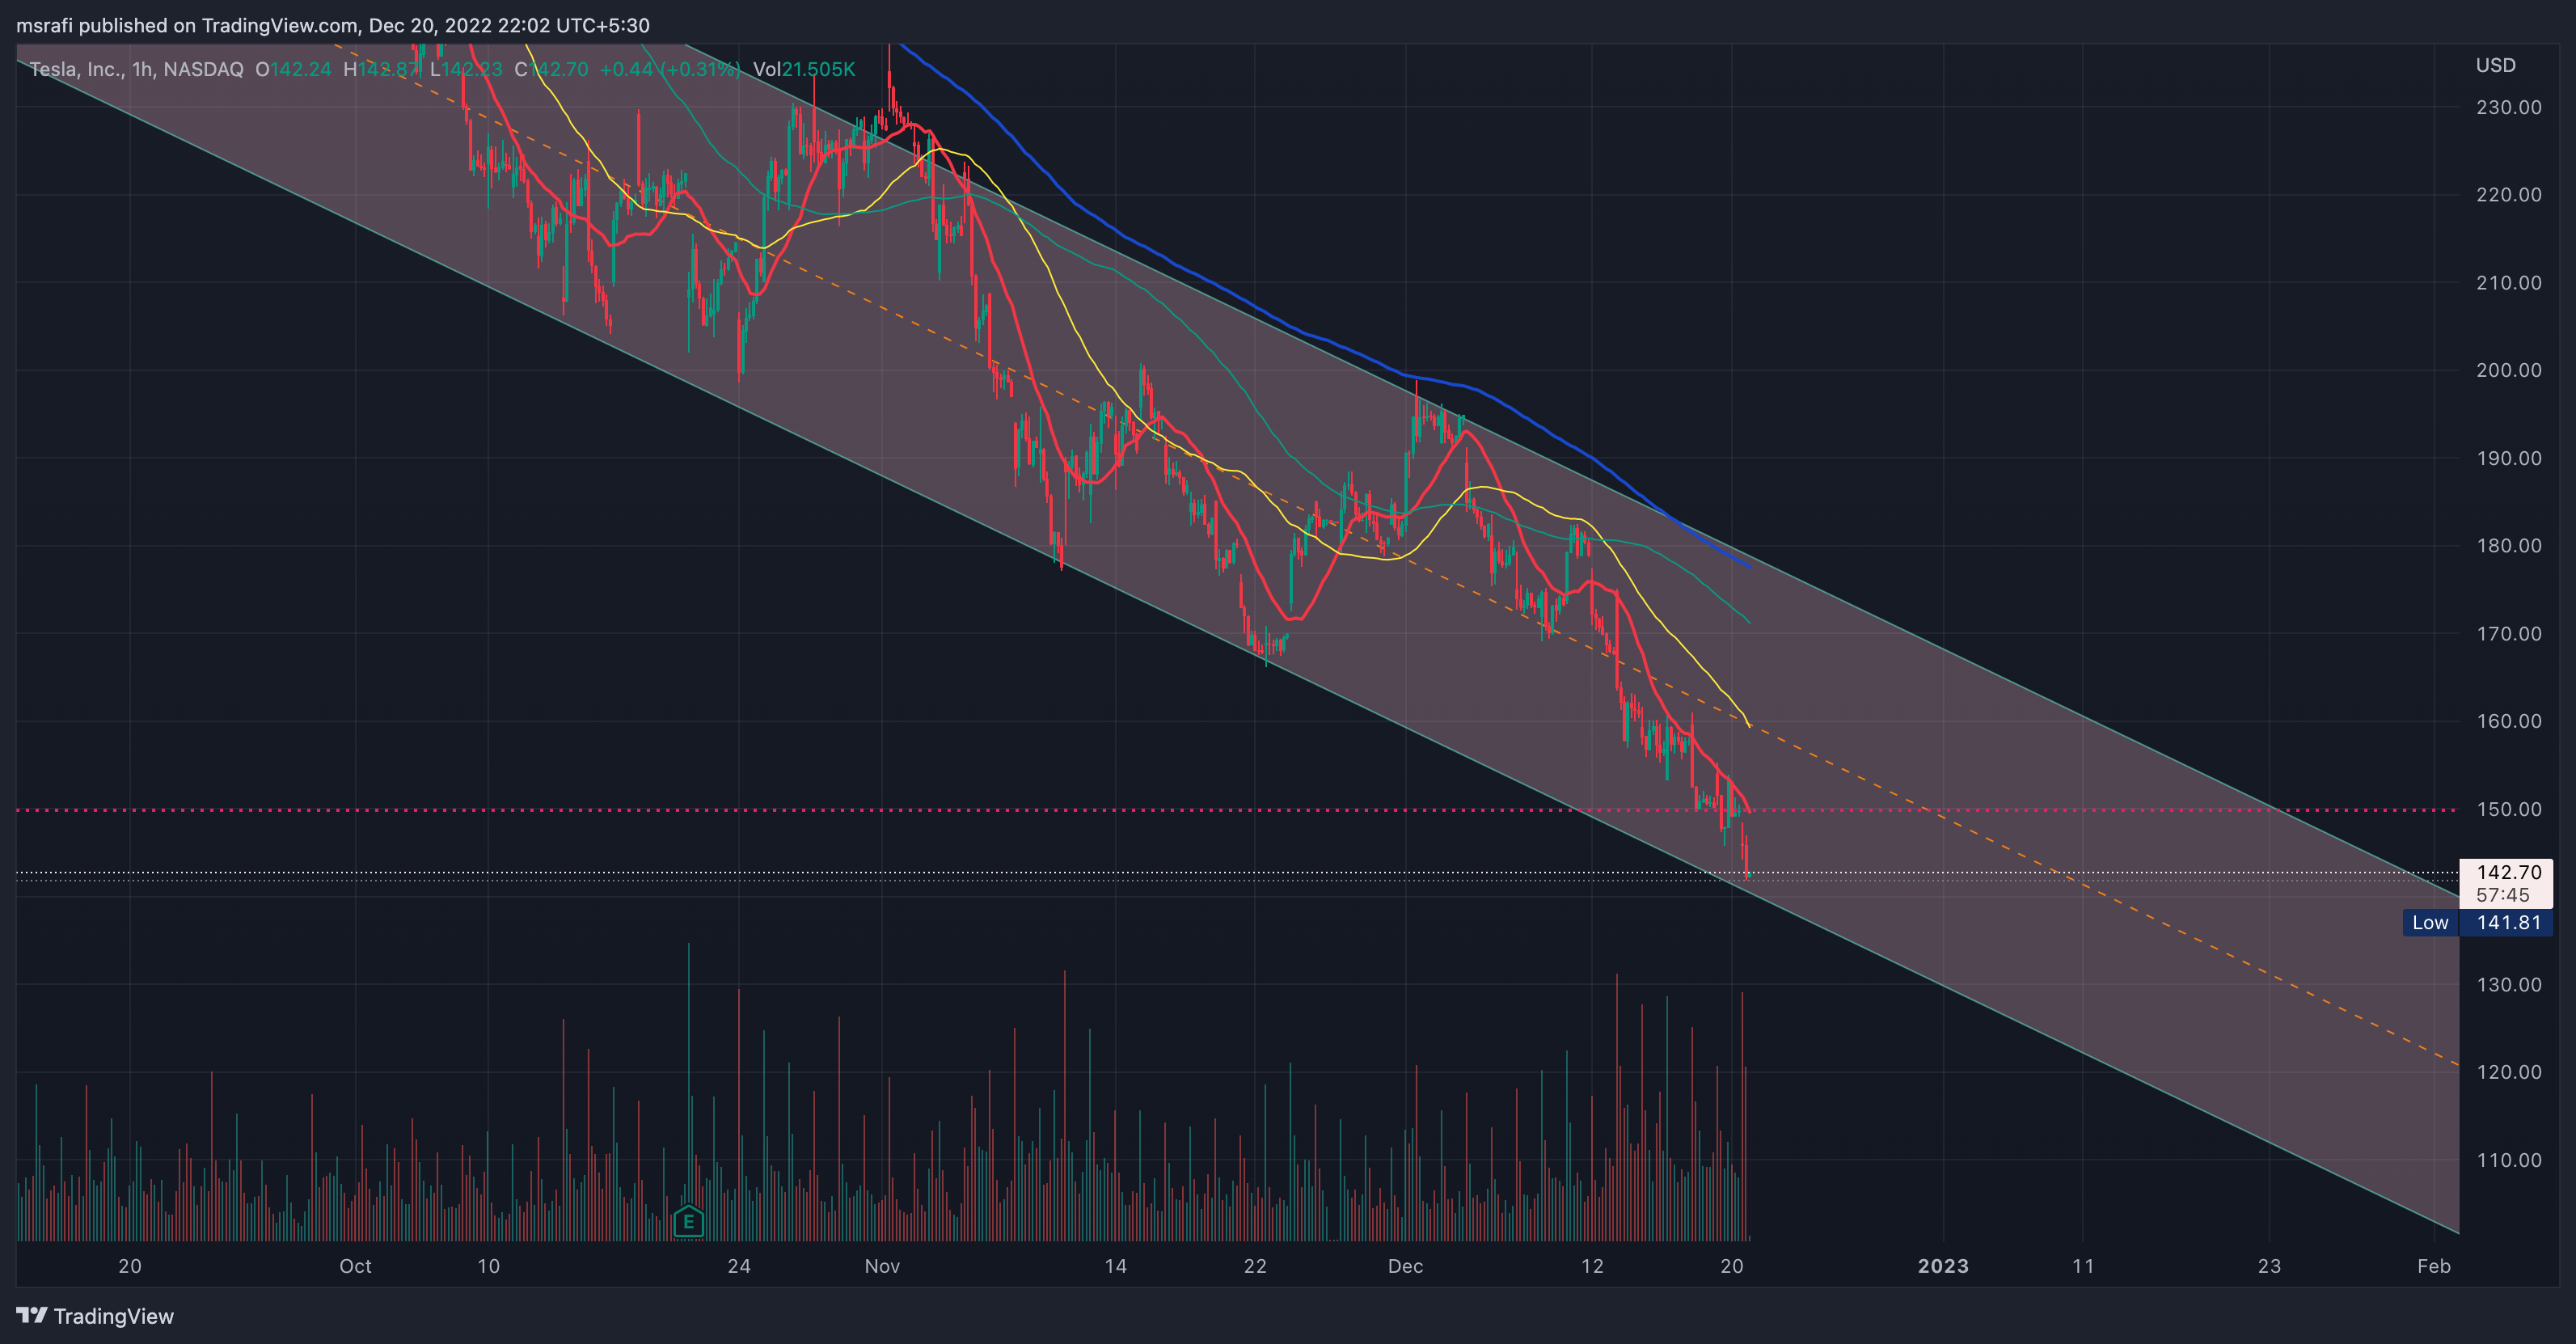Click the '210.00' price axis label
The width and height of the screenshot is (2576, 1344).
[2508, 282]
